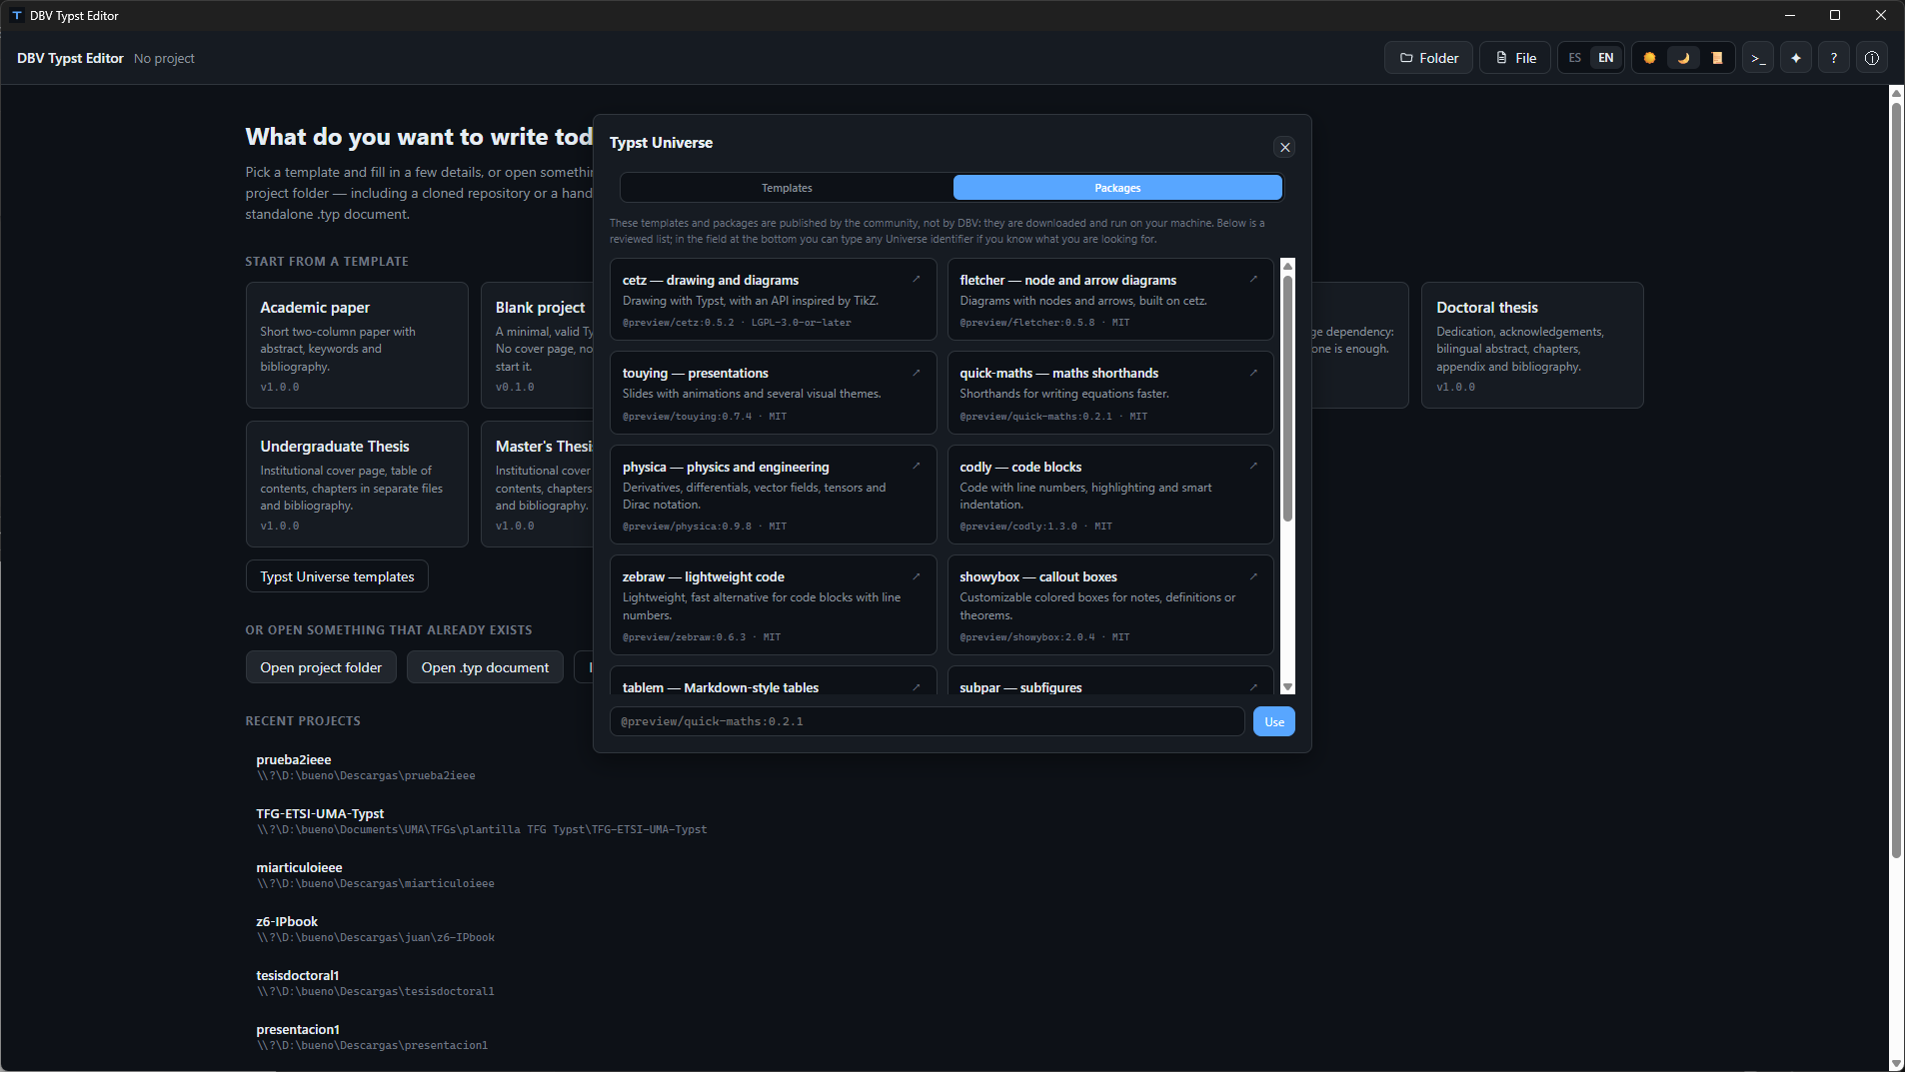Click the Use button
The image size is (1905, 1072).
[1274, 721]
